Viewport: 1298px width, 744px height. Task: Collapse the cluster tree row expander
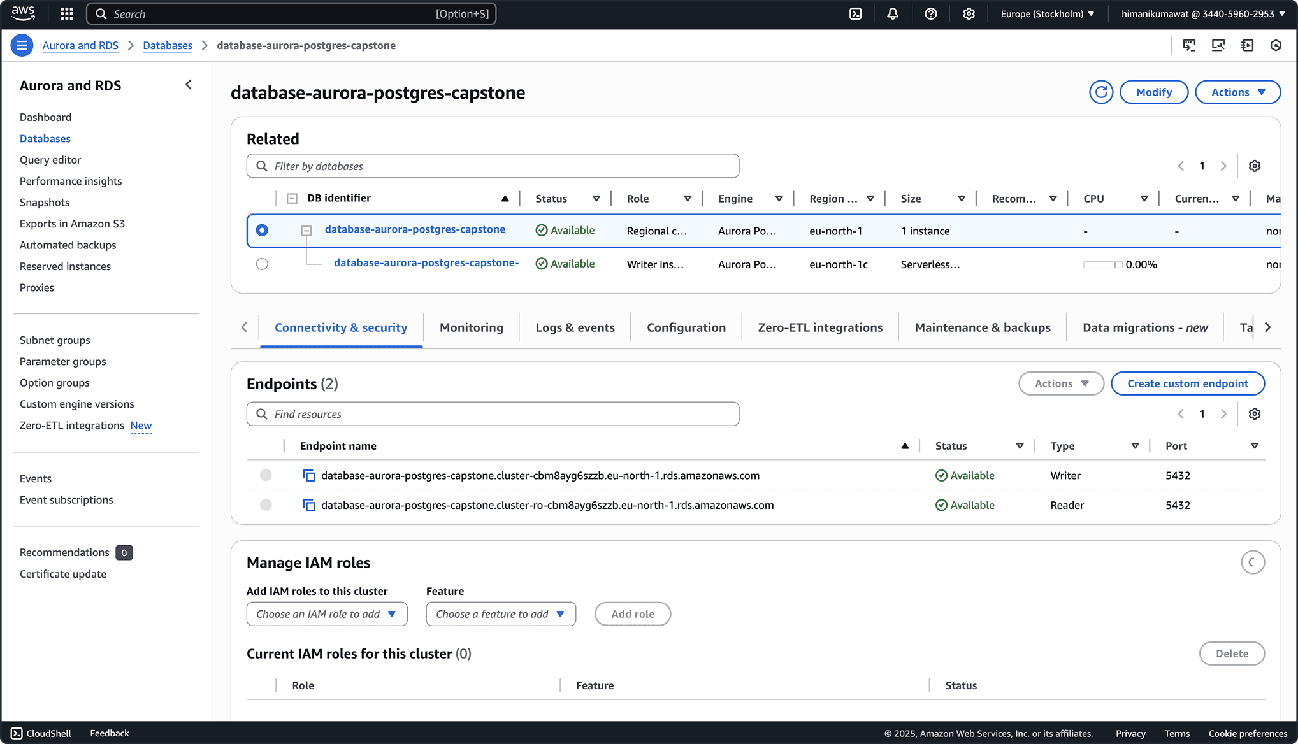(x=306, y=231)
